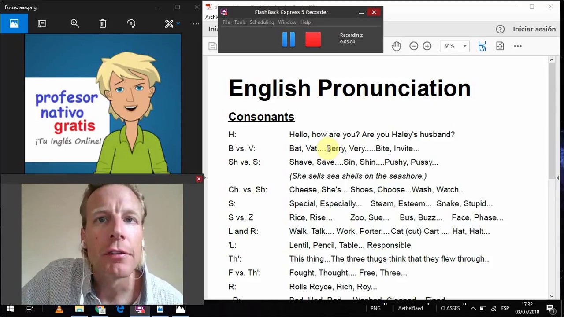Click the 'Rolls Royce, Rich, Roy...' line
The width and height of the screenshot is (564, 317).
pos(333,287)
